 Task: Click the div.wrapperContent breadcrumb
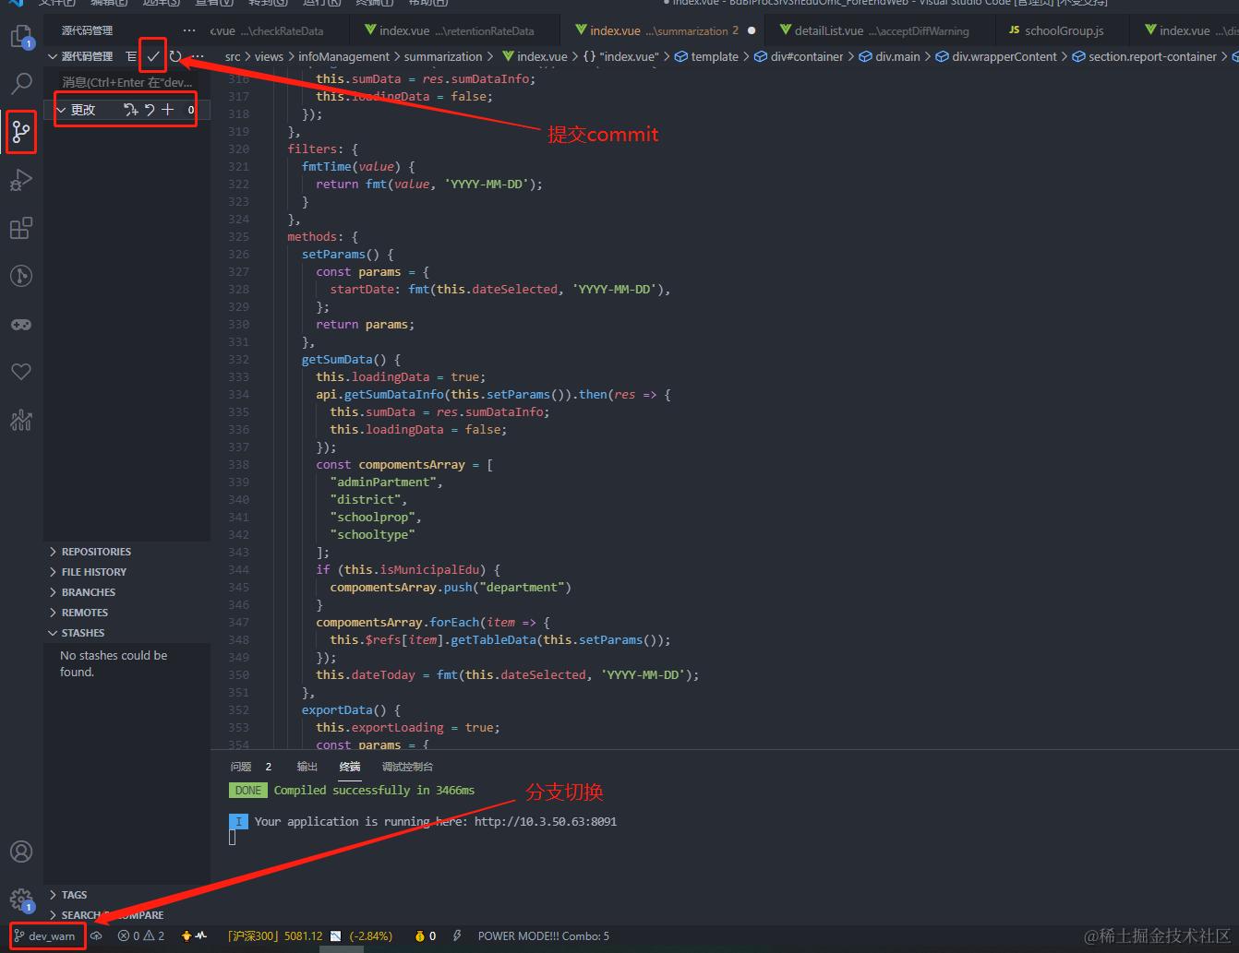tap(996, 56)
